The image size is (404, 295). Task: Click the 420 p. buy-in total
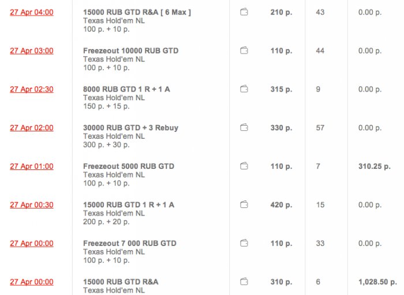coord(280,205)
